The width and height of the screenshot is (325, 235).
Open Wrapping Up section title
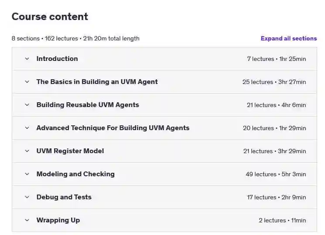(58, 220)
